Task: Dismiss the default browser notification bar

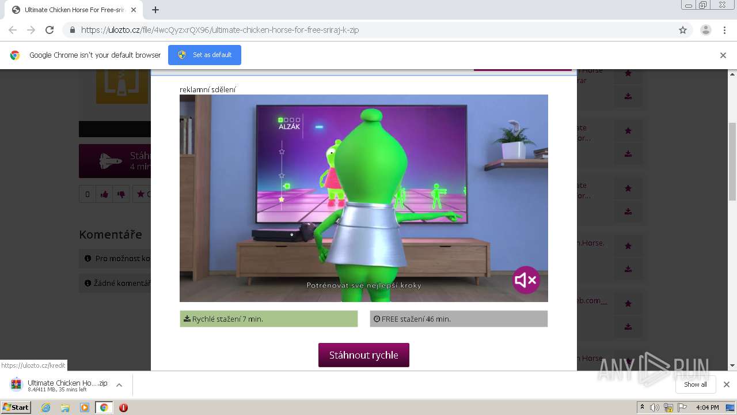Action: coord(723,55)
